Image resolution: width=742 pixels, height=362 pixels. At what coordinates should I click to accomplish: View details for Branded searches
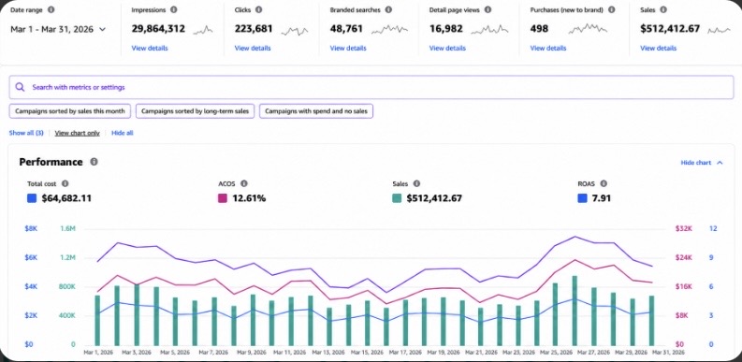pyautogui.click(x=348, y=48)
